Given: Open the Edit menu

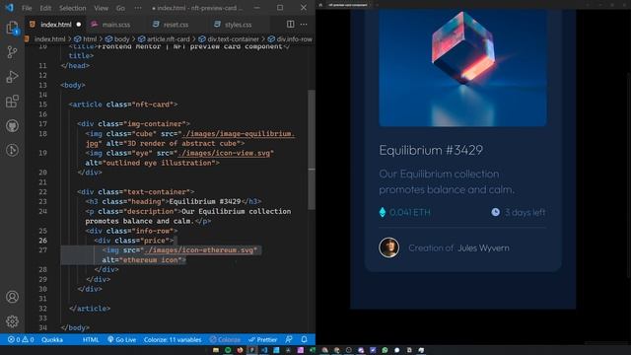Looking at the screenshot, I should point(45,8).
